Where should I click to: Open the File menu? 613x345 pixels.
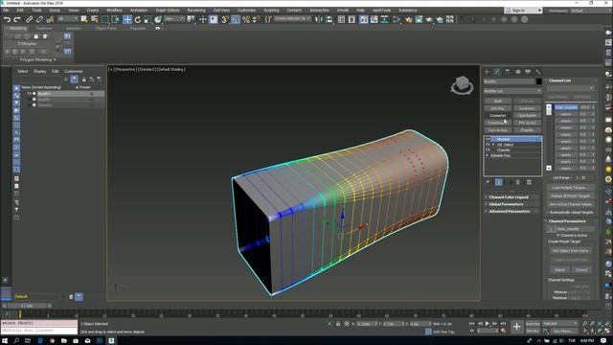pos(6,11)
